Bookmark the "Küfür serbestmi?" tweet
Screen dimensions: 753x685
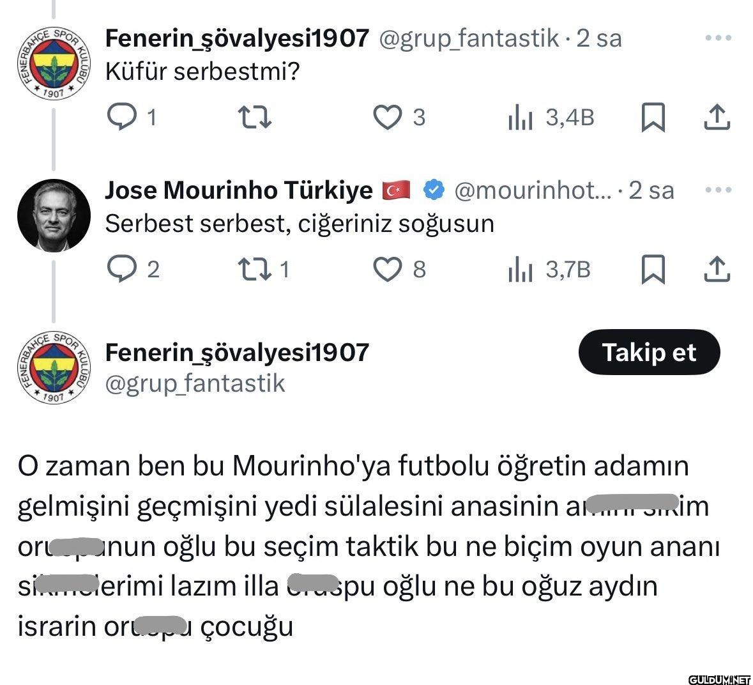pos(653,118)
